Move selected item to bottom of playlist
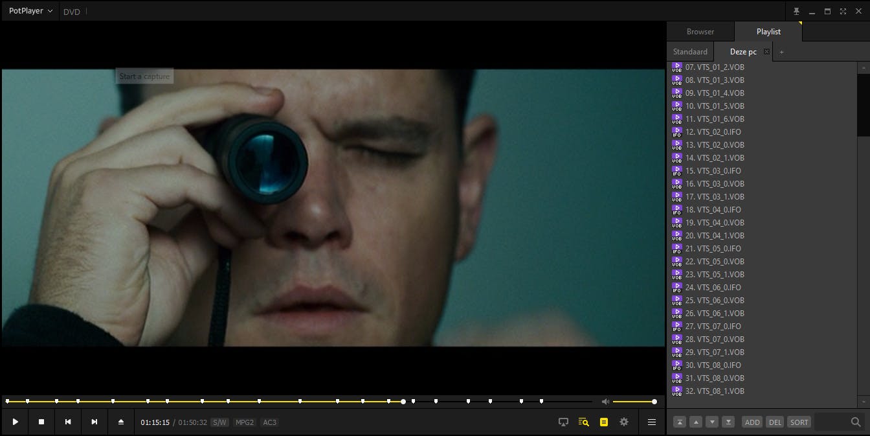Screen dimensions: 870x436 pyautogui.click(x=728, y=422)
